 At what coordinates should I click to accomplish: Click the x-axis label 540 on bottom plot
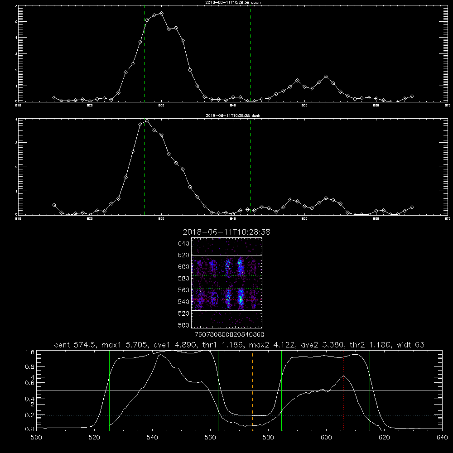pyautogui.click(x=152, y=438)
